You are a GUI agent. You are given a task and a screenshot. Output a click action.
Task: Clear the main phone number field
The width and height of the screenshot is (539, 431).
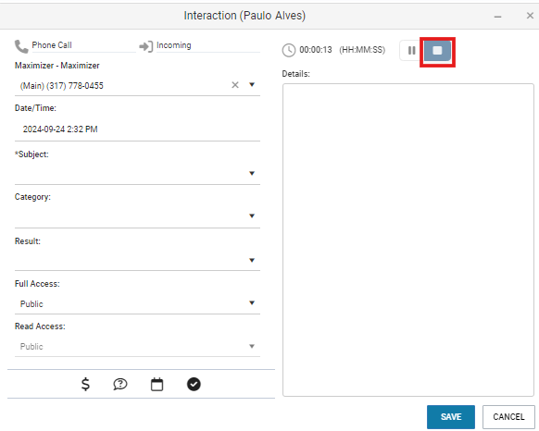pyautogui.click(x=235, y=85)
